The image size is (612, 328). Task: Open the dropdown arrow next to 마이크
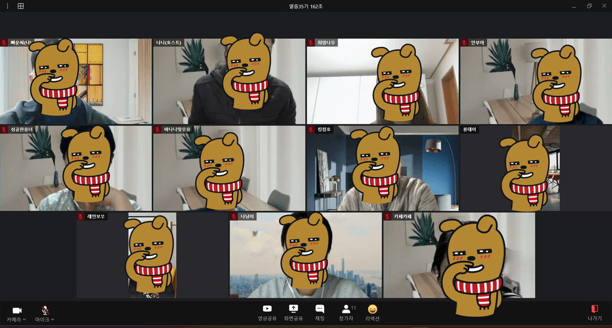(53, 320)
